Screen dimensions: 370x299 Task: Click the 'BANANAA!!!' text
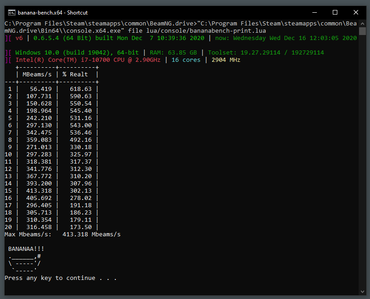26,249
